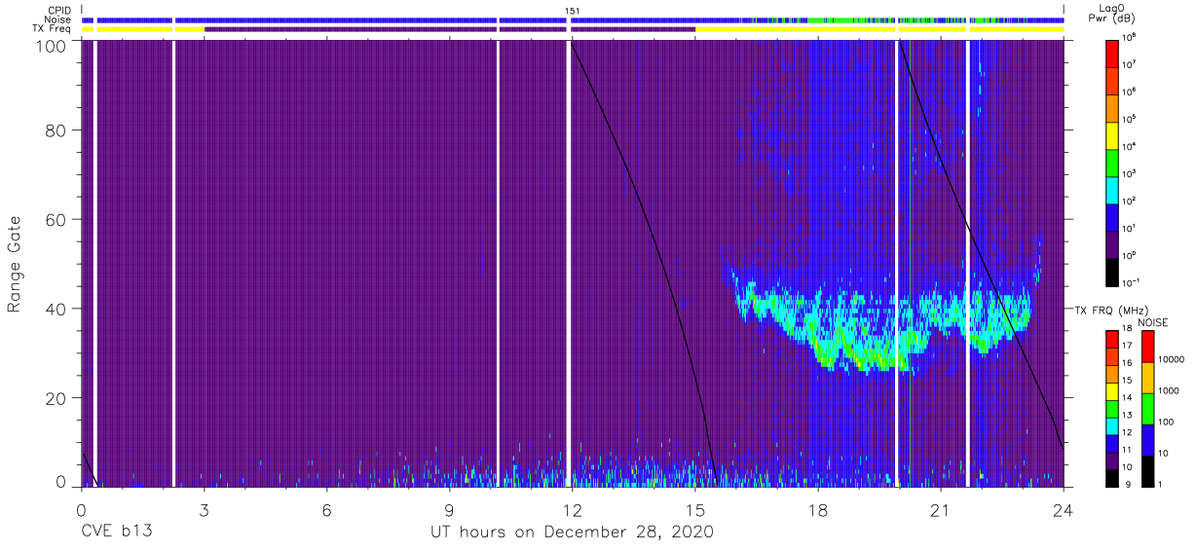
Task: Click the '24' tick on the UT hours axis
Action: point(1063,509)
